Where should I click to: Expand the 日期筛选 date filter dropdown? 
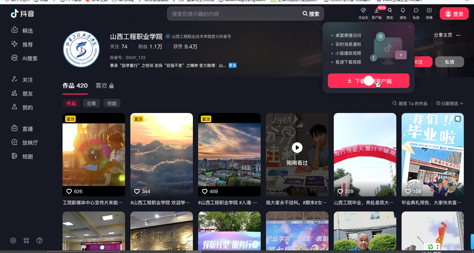[450, 103]
